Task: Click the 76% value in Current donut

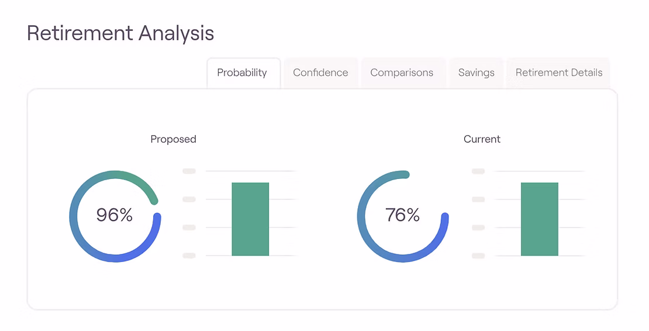Action: pos(402,215)
